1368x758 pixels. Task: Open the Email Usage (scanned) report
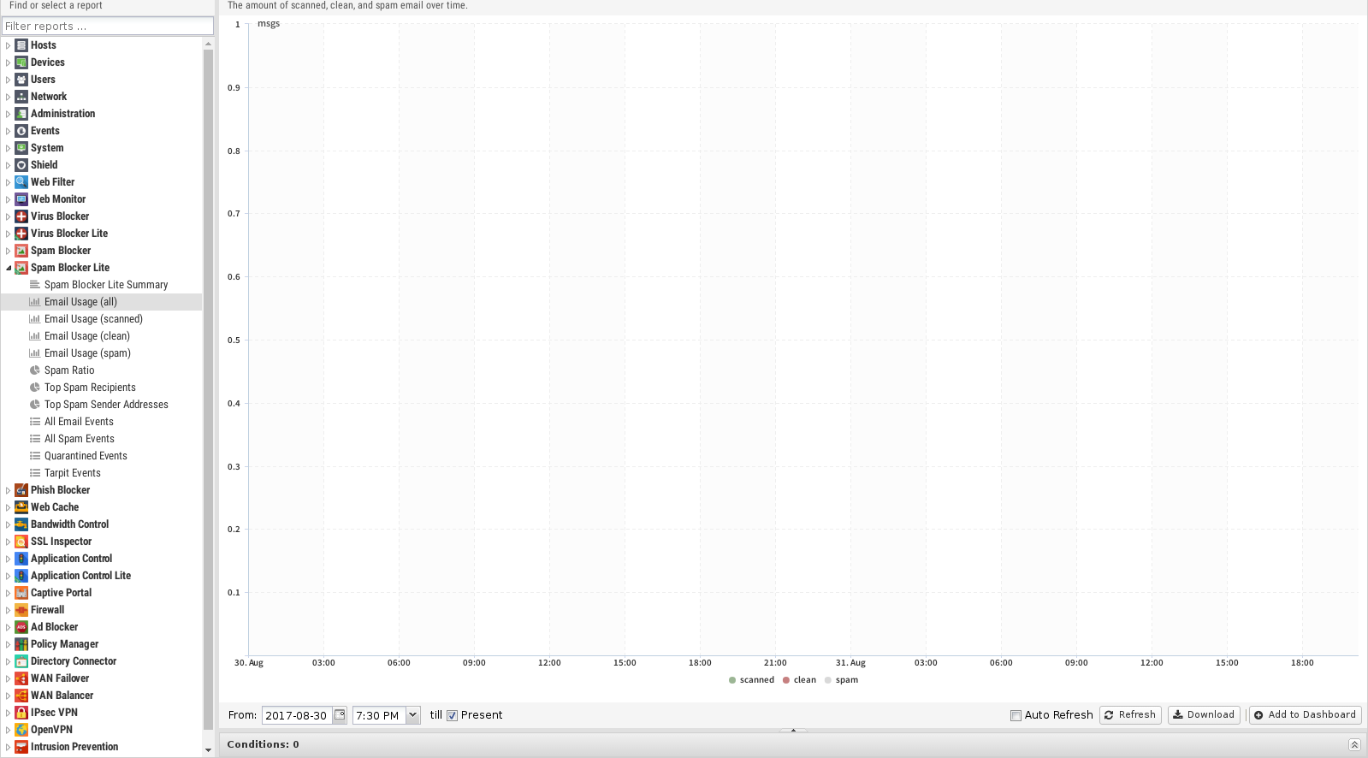[x=93, y=319]
